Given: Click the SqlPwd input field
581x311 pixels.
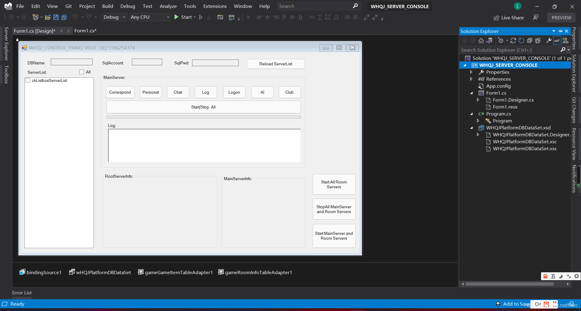Looking at the screenshot, I should [x=215, y=63].
